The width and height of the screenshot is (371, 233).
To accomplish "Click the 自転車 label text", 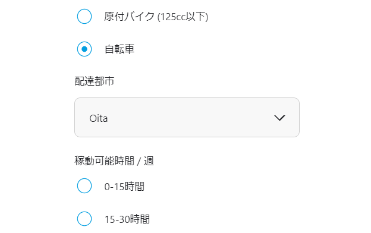I will point(120,49).
